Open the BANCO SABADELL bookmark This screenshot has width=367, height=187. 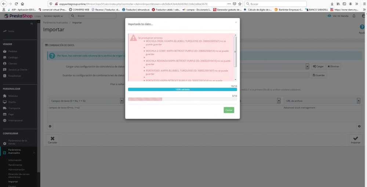[x=316, y=10]
